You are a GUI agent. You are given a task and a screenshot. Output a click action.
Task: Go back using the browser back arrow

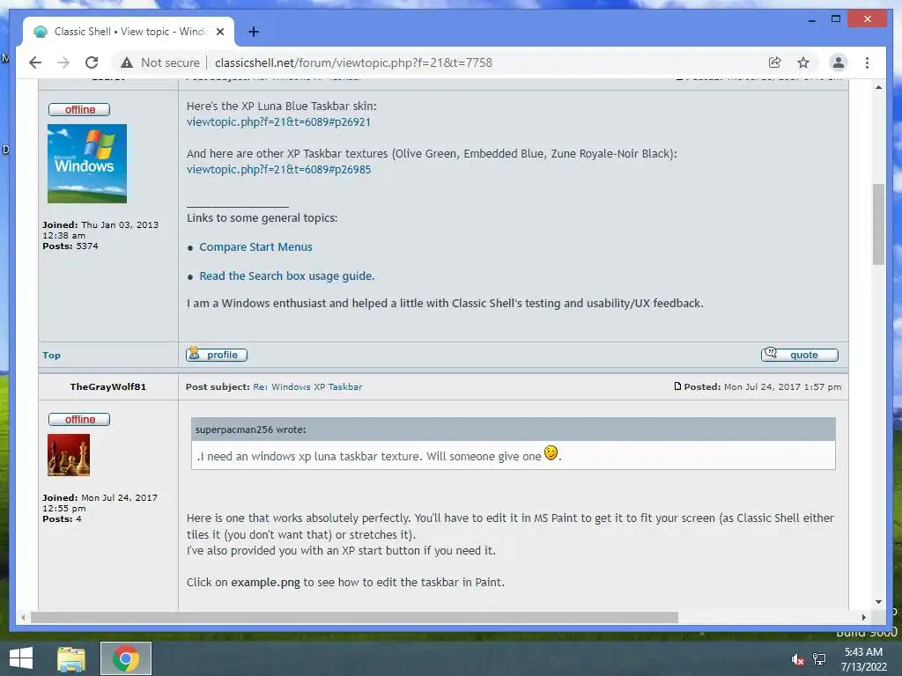click(x=35, y=62)
